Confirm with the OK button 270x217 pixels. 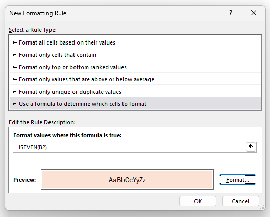pyautogui.click(x=198, y=201)
